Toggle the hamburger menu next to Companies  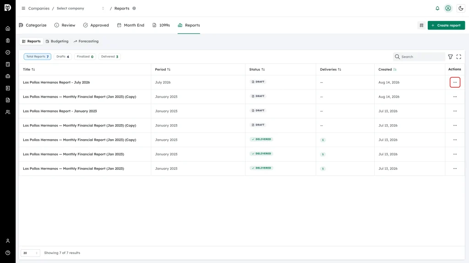(23, 8)
